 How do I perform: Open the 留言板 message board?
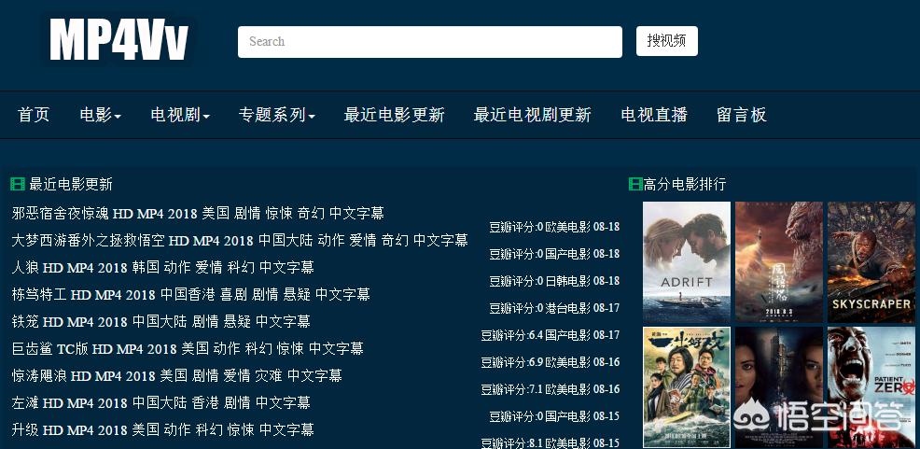click(x=741, y=115)
